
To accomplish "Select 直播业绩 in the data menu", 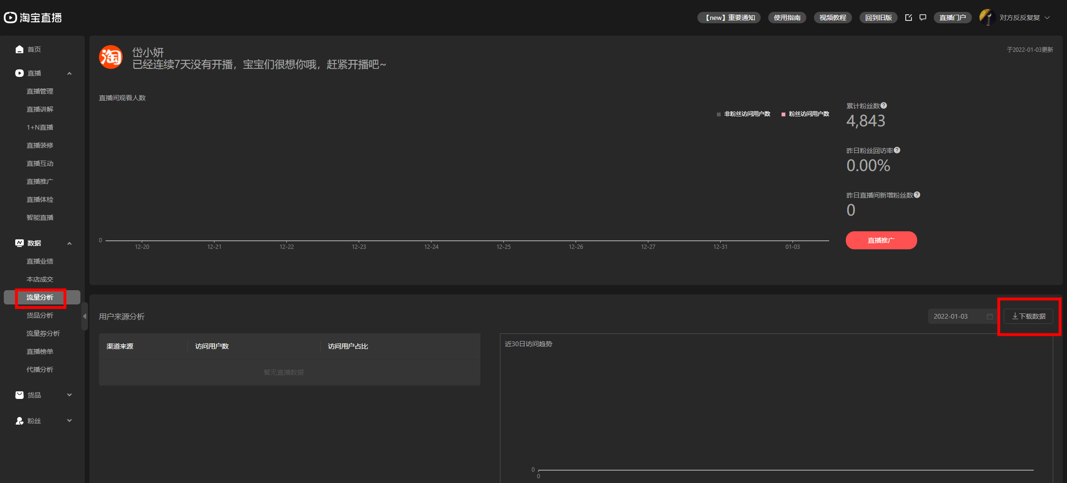I will point(40,261).
